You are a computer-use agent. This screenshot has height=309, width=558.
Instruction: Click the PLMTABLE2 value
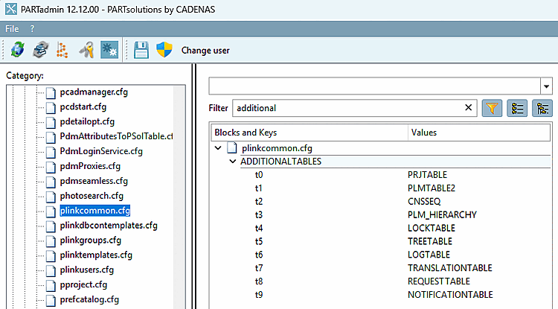pyautogui.click(x=432, y=188)
